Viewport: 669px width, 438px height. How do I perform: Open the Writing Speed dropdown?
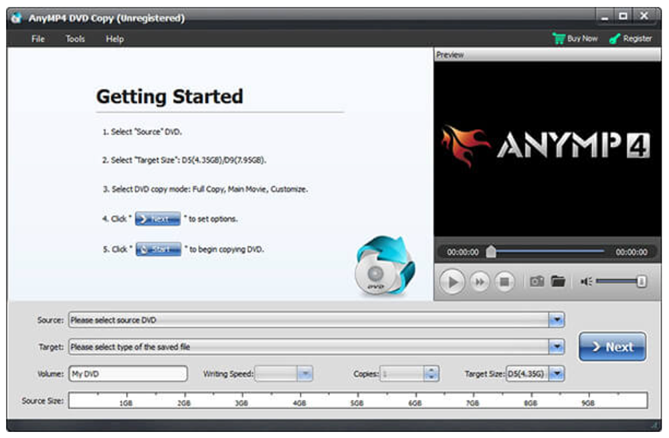(304, 374)
